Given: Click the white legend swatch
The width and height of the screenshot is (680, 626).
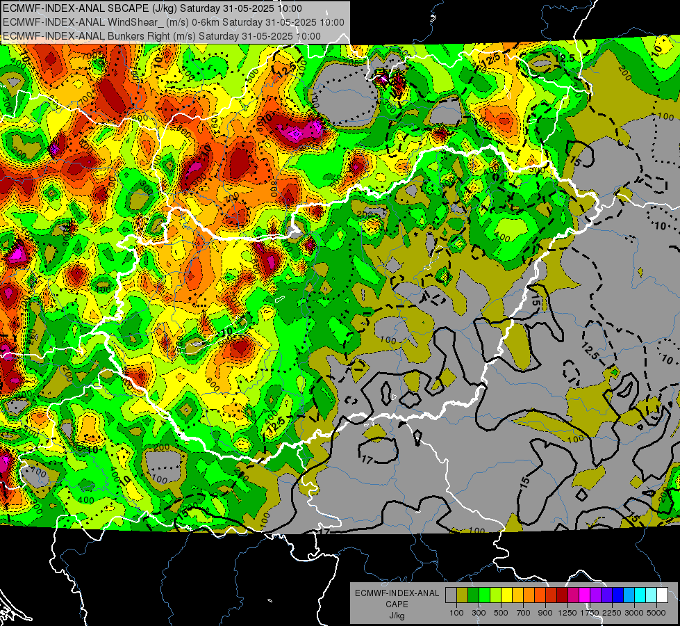Looking at the screenshot, I should 663,595.
